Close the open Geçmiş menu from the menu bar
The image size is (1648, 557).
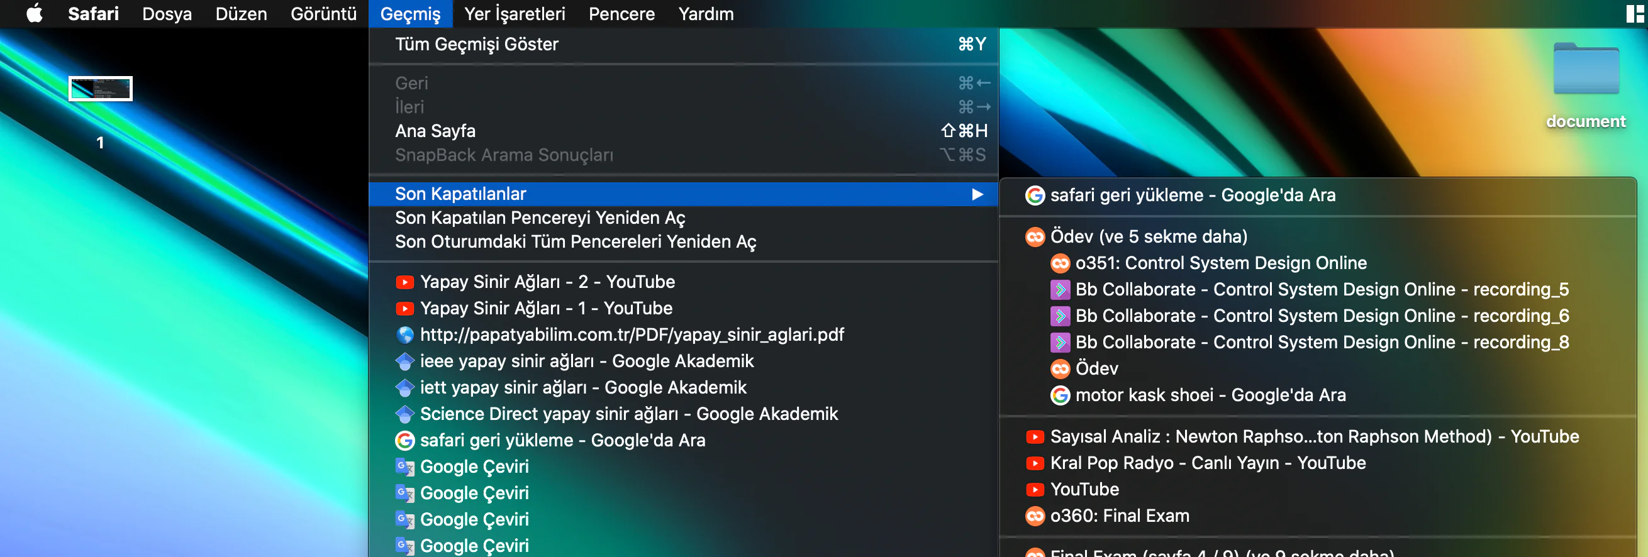pyautogui.click(x=410, y=13)
